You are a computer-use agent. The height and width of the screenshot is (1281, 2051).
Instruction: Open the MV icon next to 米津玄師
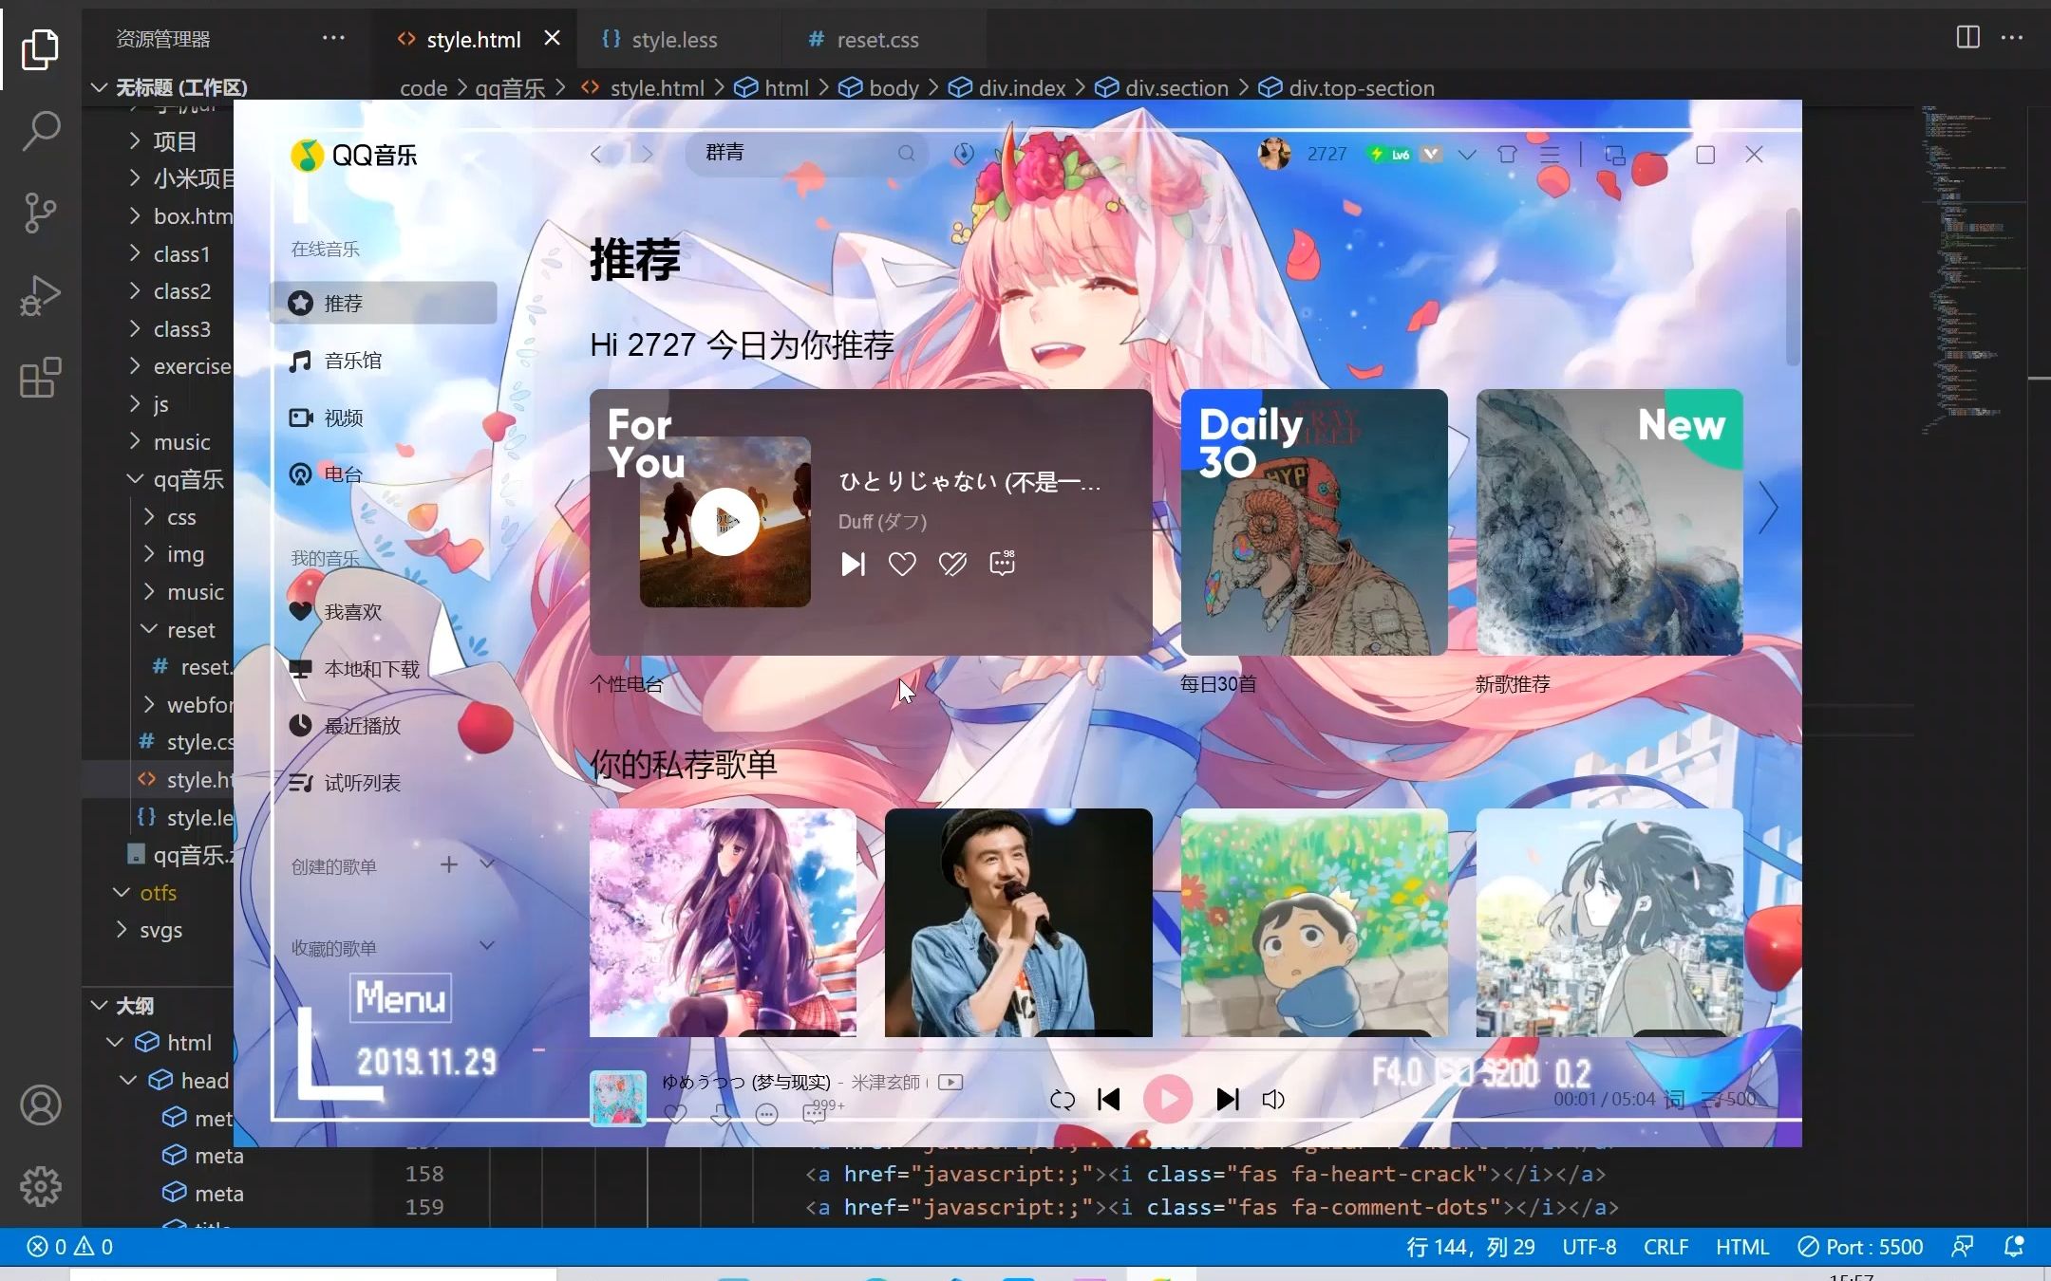pyautogui.click(x=950, y=1082)
